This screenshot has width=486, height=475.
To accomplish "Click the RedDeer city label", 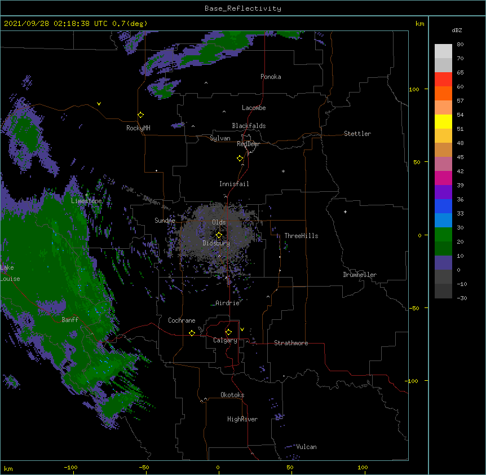I will [x=248, y=144].
